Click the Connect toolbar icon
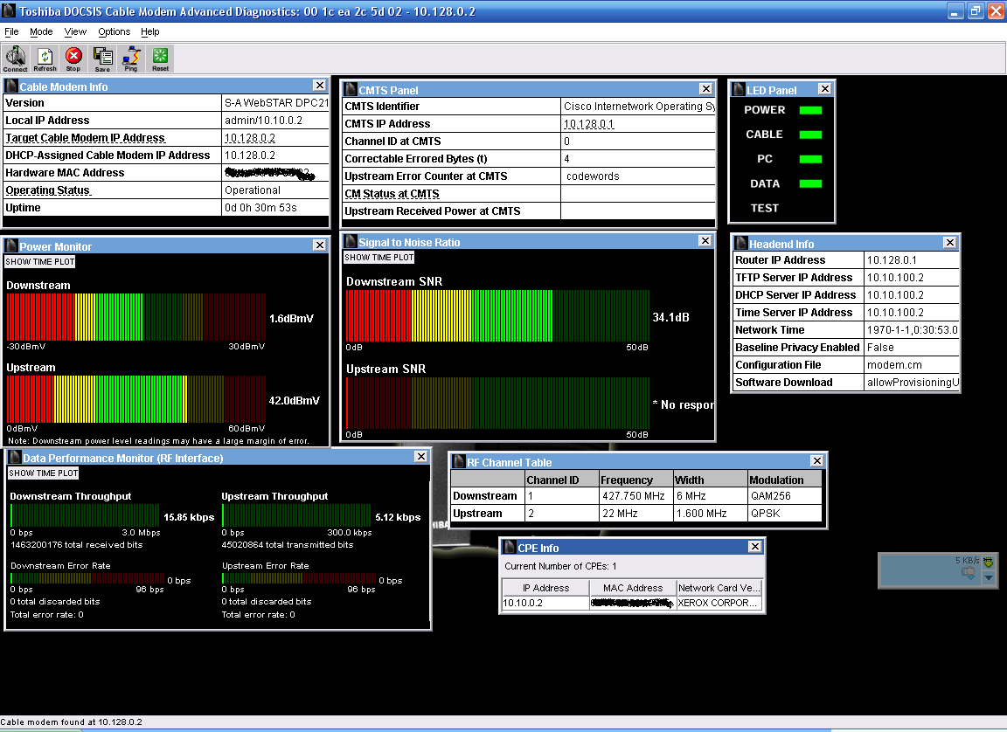Viewport: 1007px width, 732px height. coord(16,59)
